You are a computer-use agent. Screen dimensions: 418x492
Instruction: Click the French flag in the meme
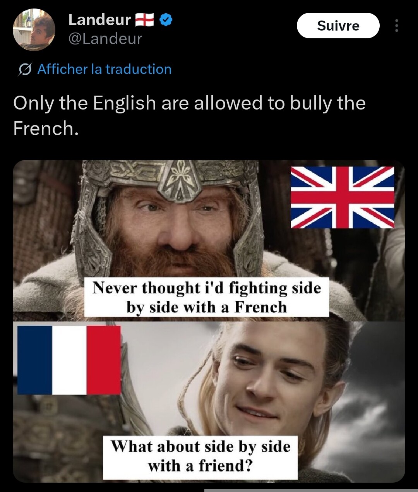point(69,360)
